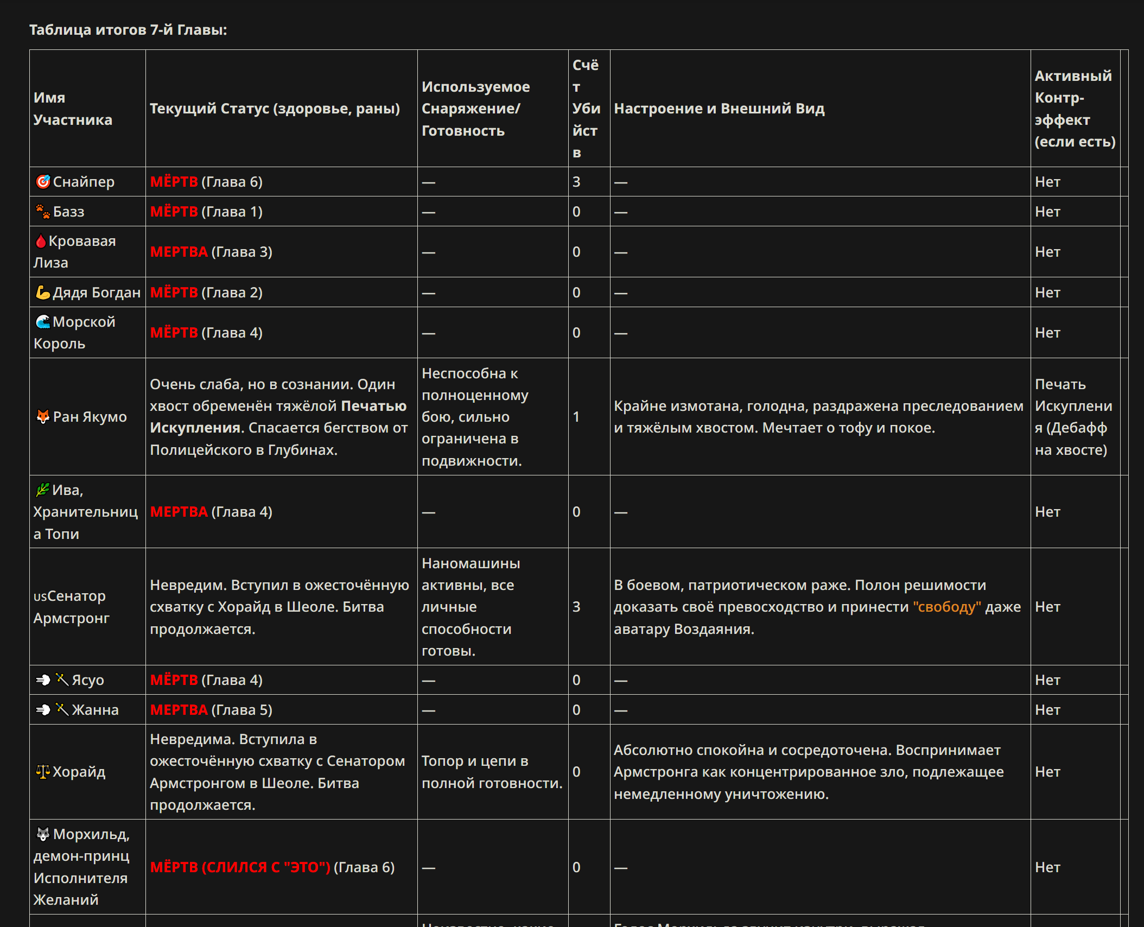Click the scales emoji beside Хорайд

(43, 771)
